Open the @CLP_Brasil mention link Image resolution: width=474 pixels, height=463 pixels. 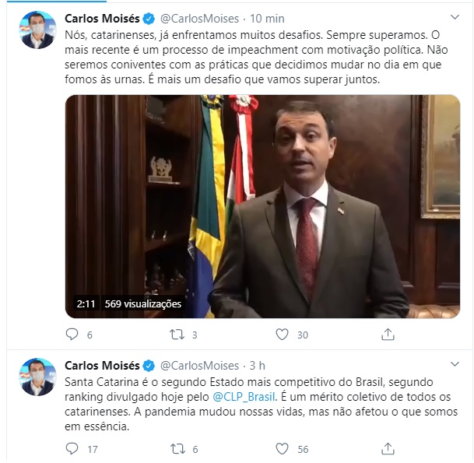[x=244, y=397]
